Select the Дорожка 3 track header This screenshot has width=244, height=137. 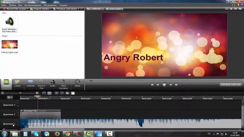[x=9, y=105]
